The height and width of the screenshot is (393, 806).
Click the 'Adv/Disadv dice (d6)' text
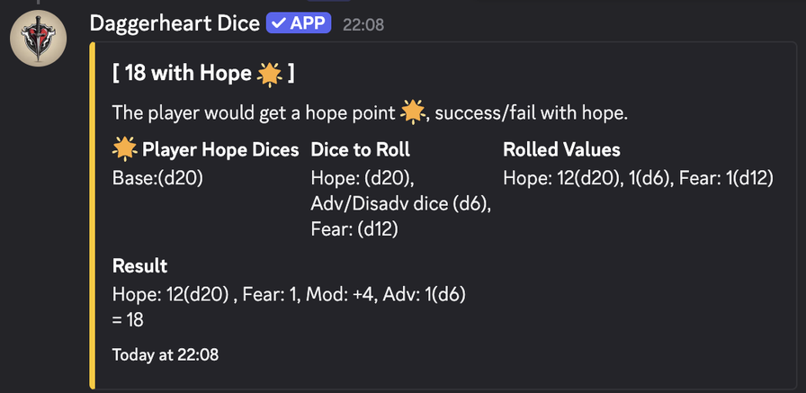coord(400,204)
